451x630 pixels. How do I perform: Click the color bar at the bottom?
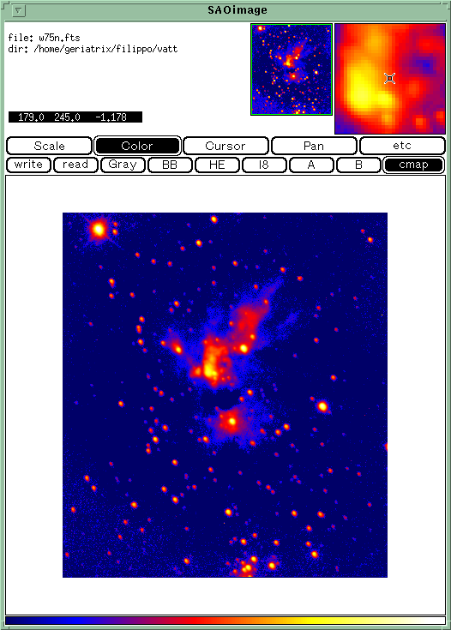click(x=225, y=621)
